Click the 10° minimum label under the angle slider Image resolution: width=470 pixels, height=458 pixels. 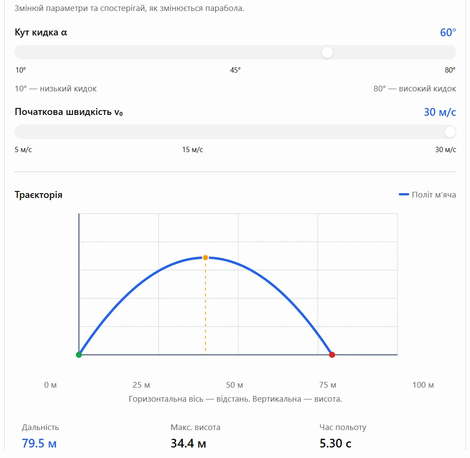(x=21, y=70)
